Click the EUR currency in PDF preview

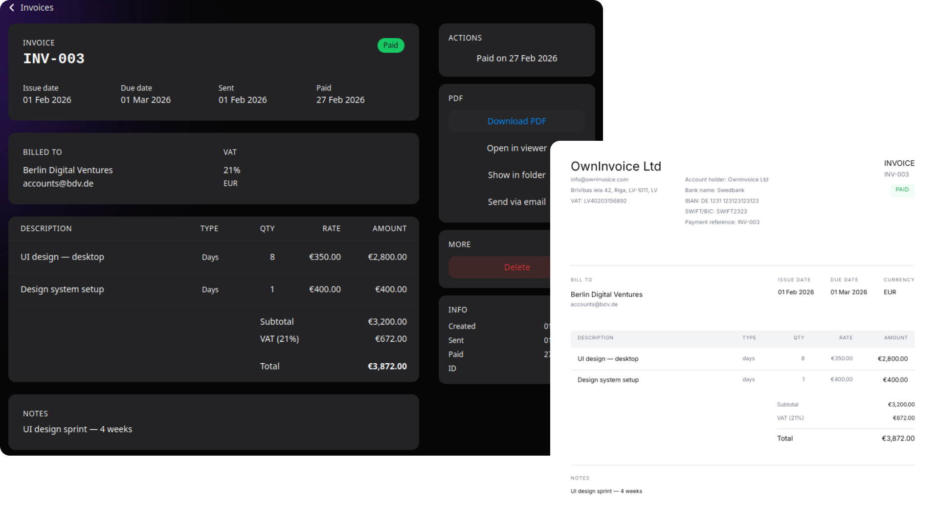890,292
